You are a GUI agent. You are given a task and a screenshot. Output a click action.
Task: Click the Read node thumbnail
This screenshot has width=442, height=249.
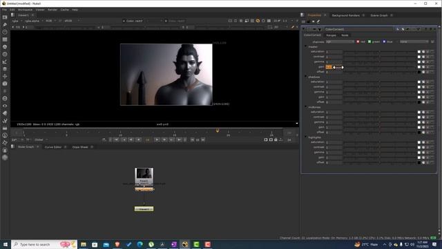[x=144, y=174]
